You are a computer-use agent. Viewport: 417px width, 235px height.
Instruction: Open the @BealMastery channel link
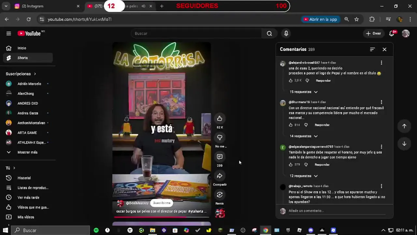tap(137, 203)
